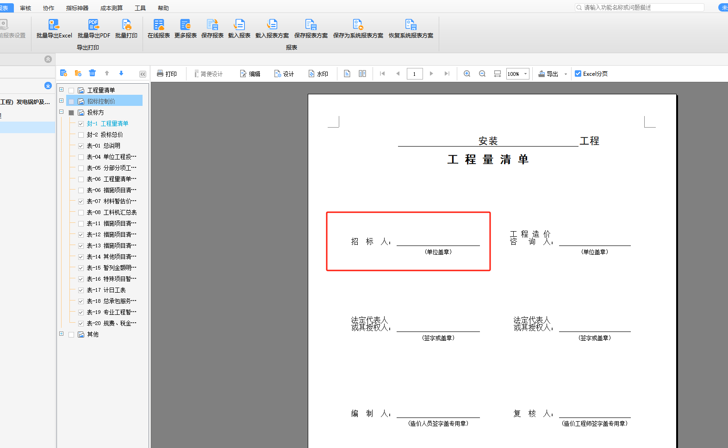The height and width of the screenshot is (448, 728).
Task: Click the 水印 button
Action: (x=318, y=74)
